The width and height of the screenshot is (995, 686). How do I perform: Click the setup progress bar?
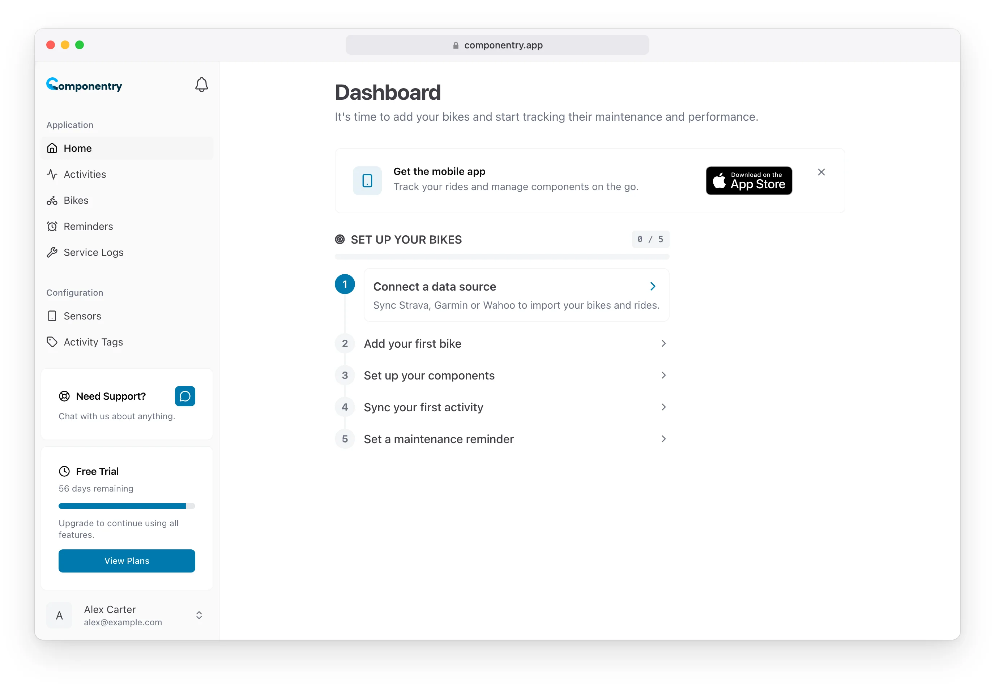coord(502,257)
